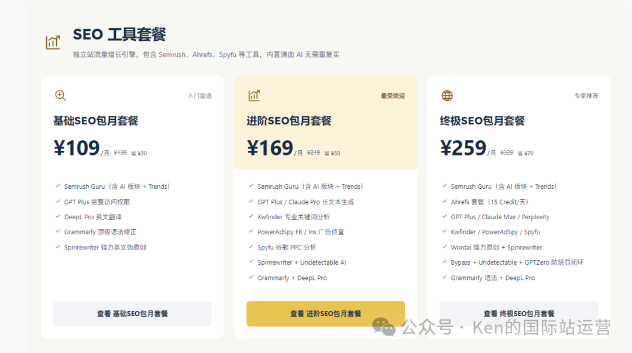Viewport: 632px width, 353px height.
Task: Click Kwfinder / PowerAdSpy / Spyfu feature
Action: coord(496,232)
